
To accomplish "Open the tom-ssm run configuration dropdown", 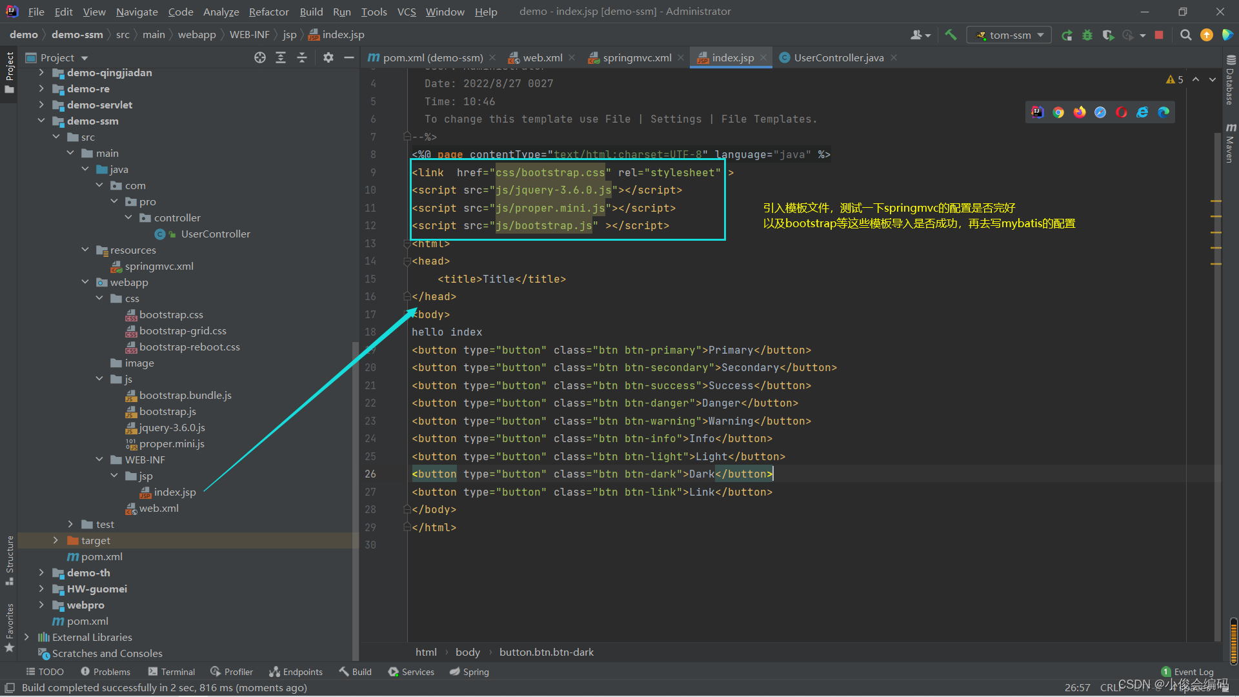I will (x=1009, y=35).
